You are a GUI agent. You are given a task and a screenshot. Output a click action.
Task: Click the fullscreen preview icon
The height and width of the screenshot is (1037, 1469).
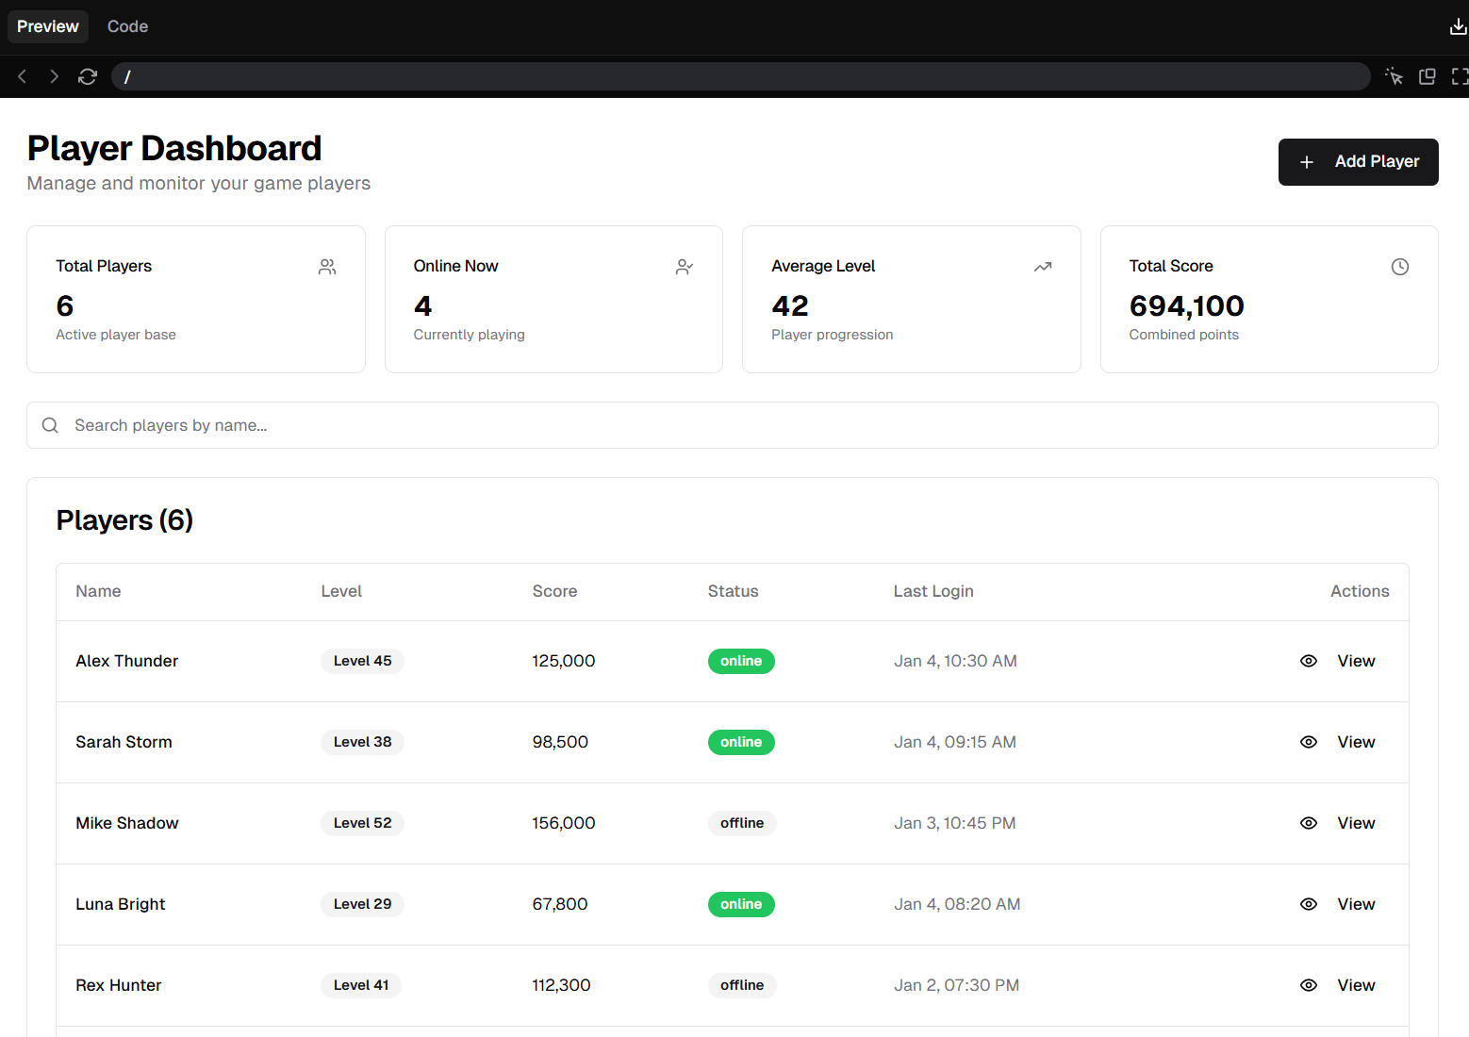tap(1460, 76)
